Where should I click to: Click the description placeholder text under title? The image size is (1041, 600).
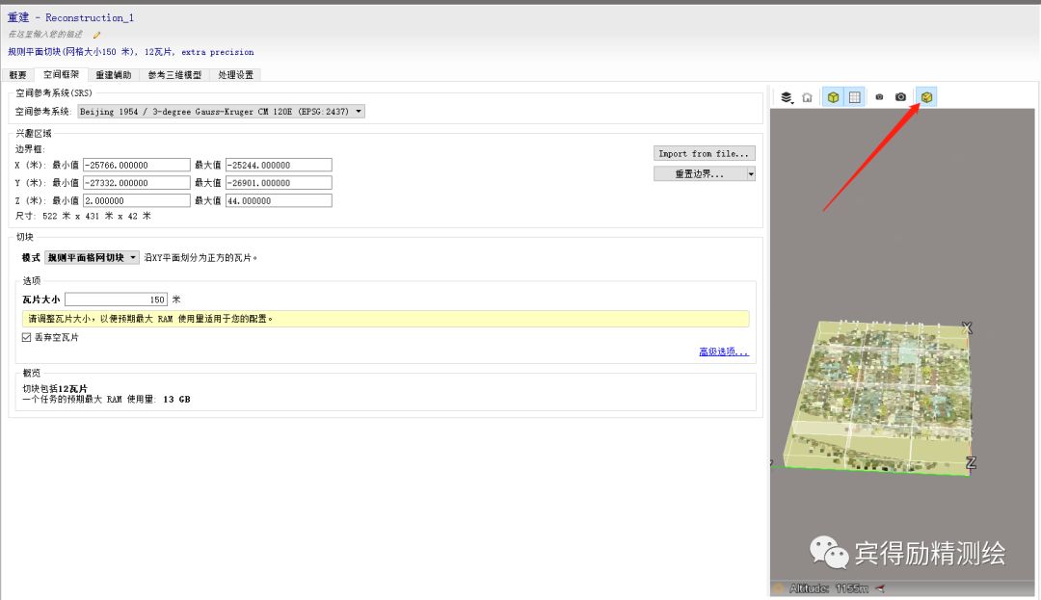46,35
